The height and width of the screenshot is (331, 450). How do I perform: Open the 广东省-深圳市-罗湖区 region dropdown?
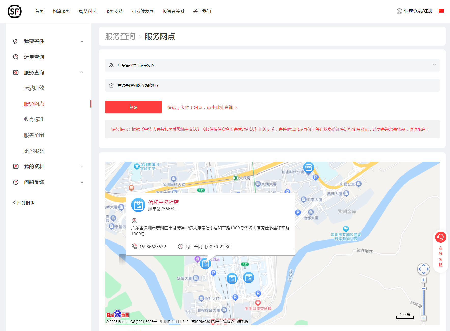pos(272,65)
